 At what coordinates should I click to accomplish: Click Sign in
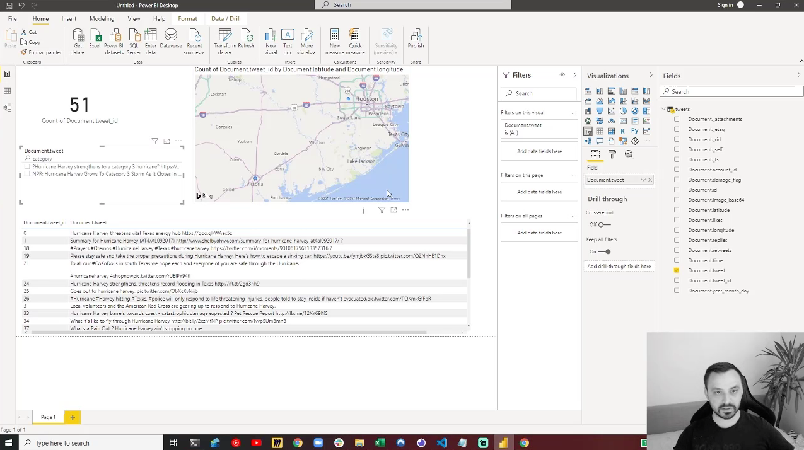tap(725, 5)
